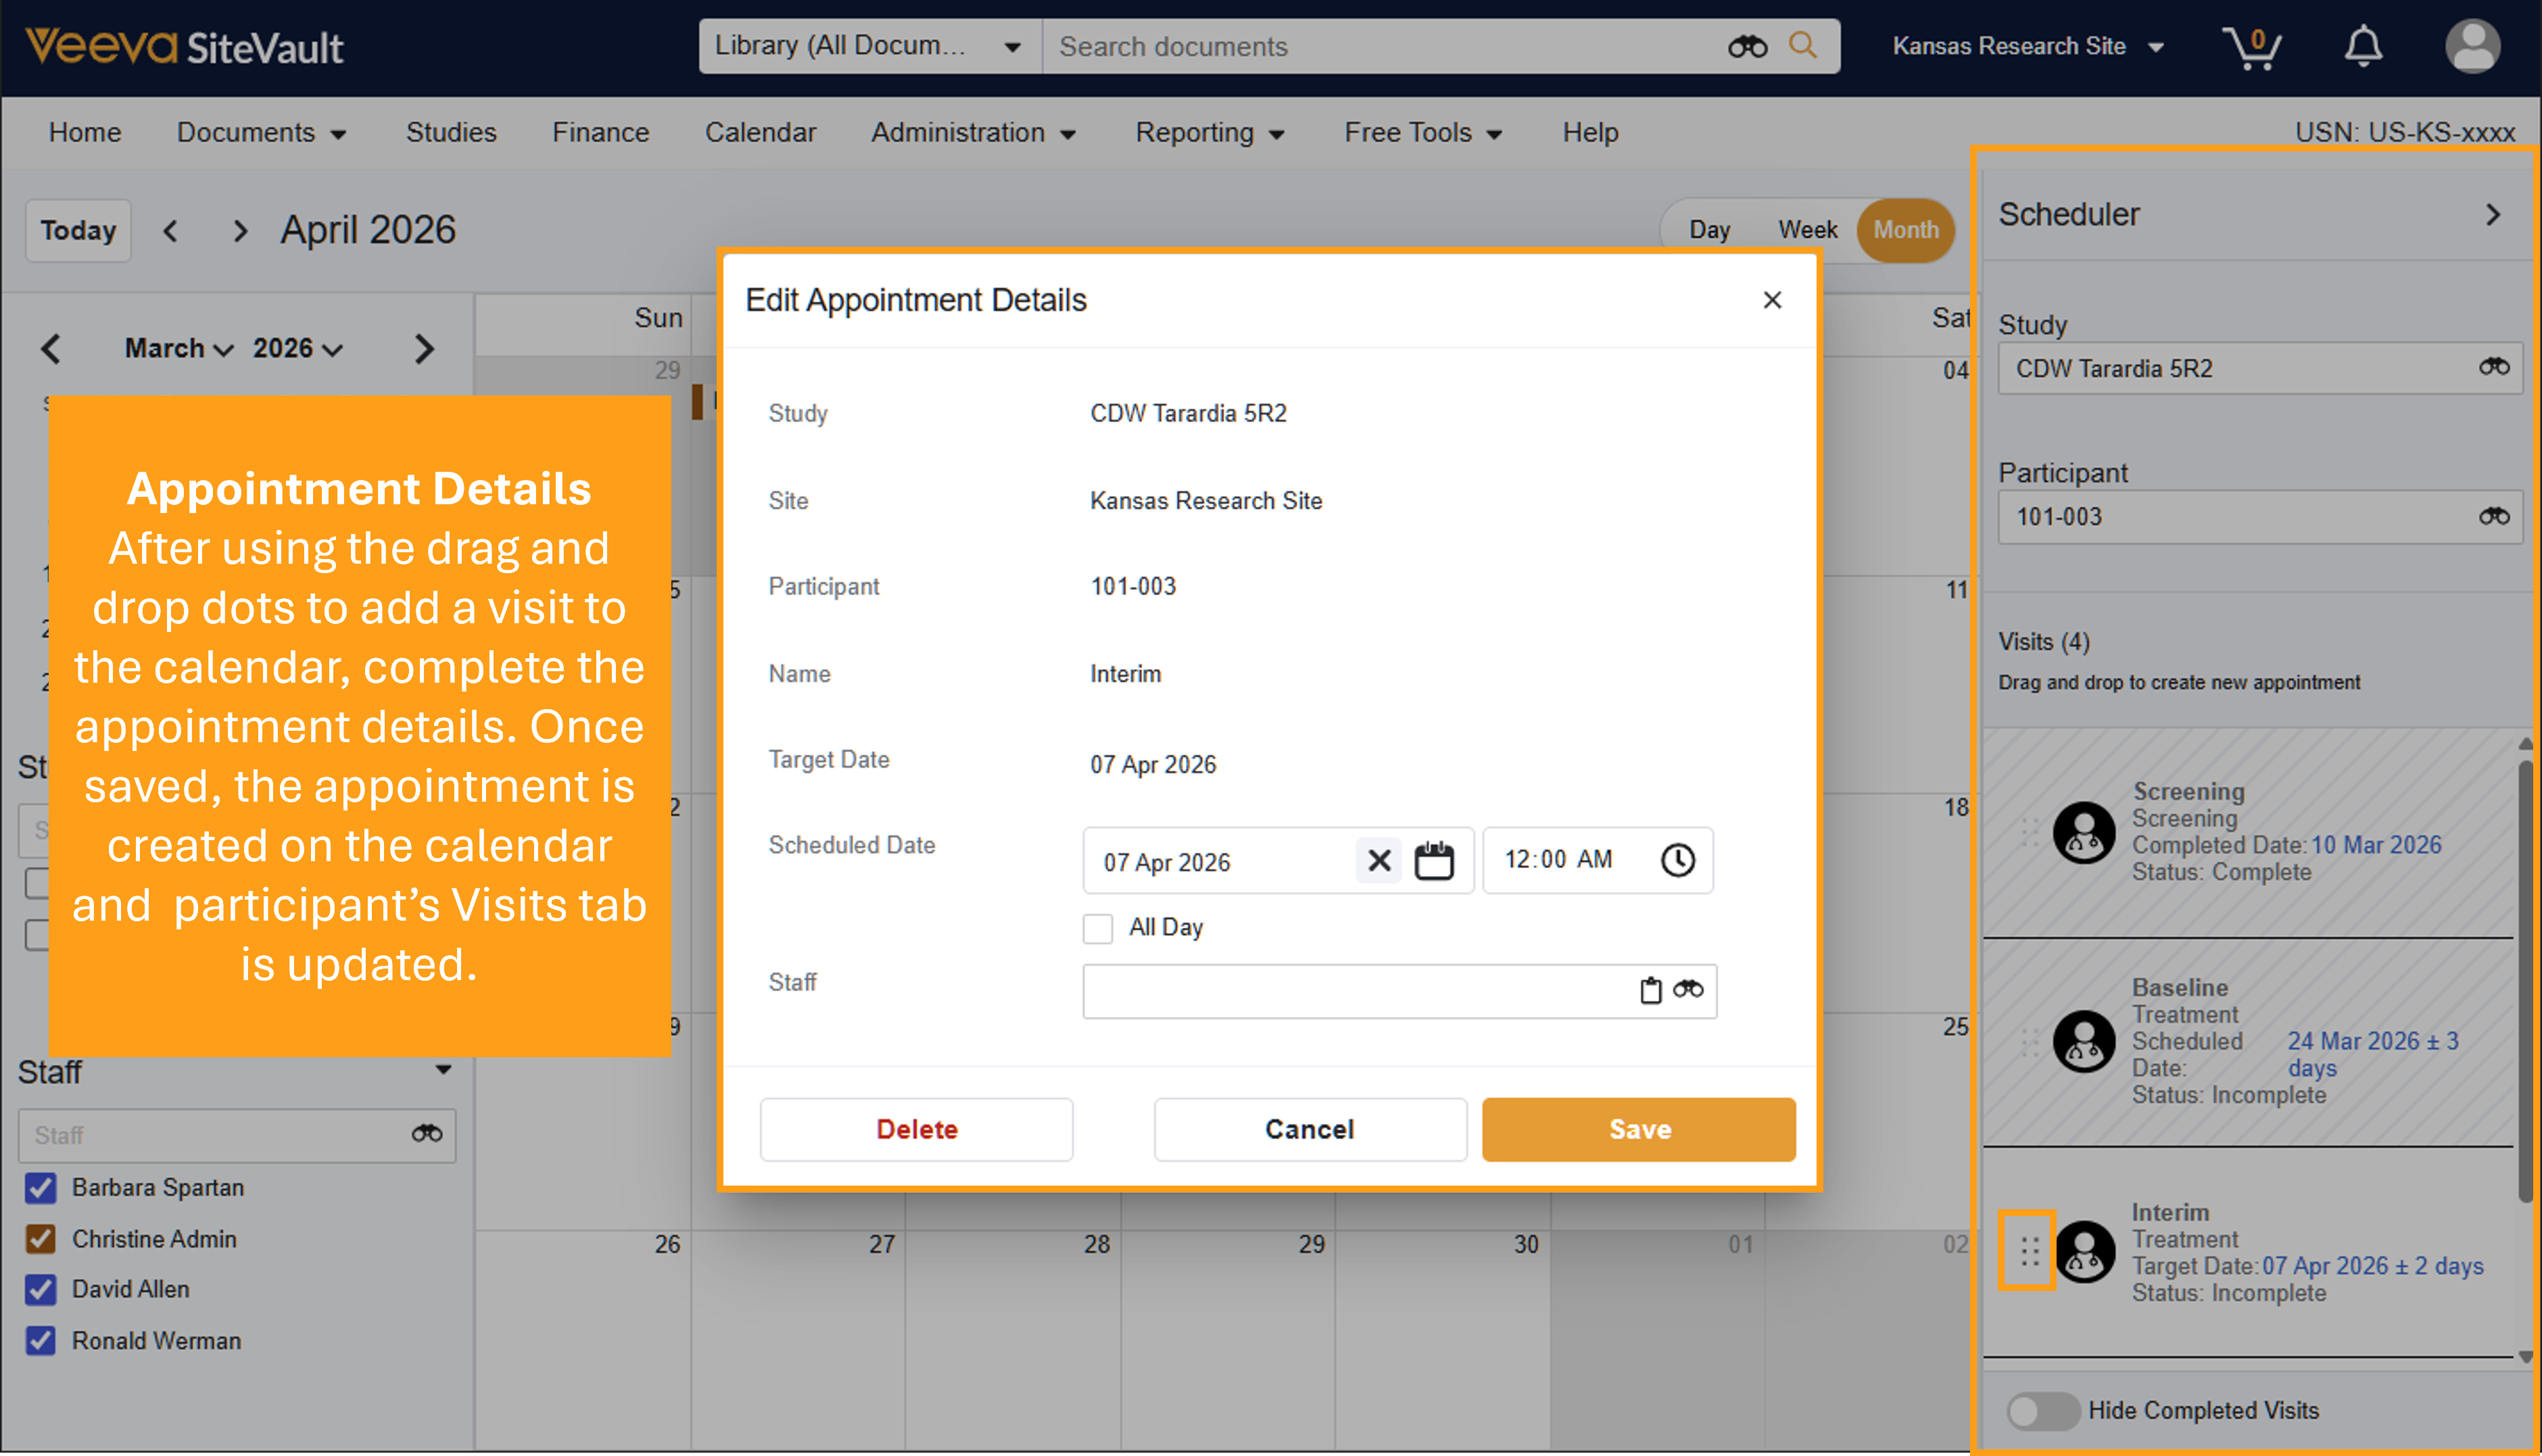Viewport: 2542px width, 1456px height.
Task: Clear the Scheduled Date with X icon
Action: [1379, 861]
